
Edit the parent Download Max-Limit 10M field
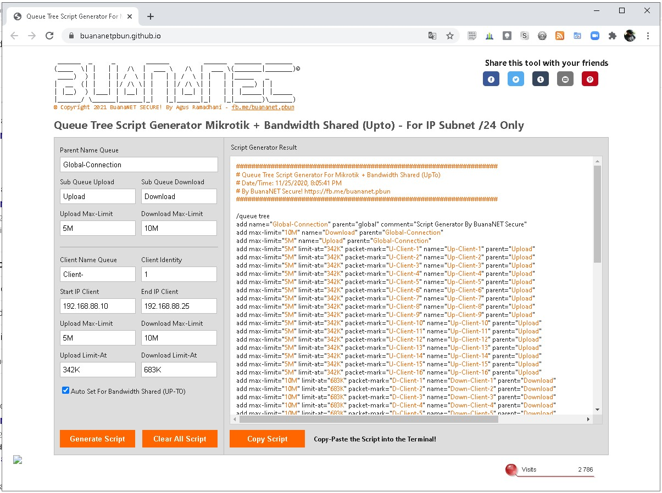pos(179,228)
